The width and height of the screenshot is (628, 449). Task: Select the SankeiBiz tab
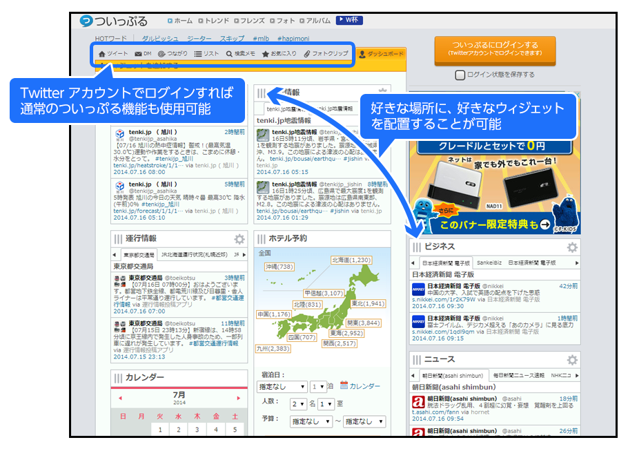pos(489,263)
